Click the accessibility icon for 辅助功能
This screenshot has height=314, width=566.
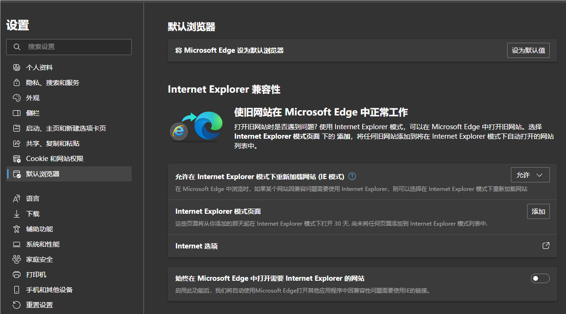pyautogui.click(x=17, y=229)
